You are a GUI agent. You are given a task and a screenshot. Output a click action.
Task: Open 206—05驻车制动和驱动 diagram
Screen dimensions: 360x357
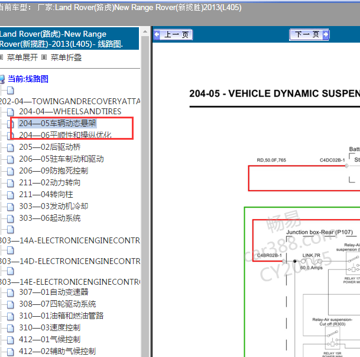click(x=61, y=159)
